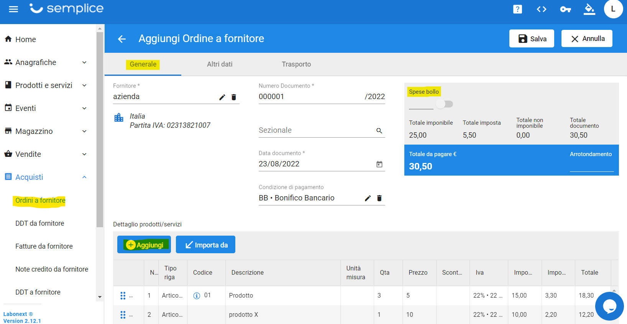Click the row 1 total 18,30
This screenshot has width=627, height=324.
(x=586, y=296)
